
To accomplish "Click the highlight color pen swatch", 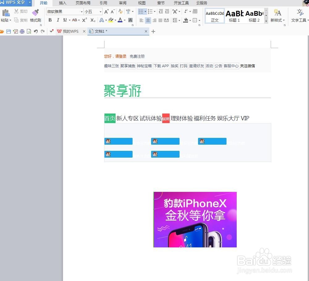I will point(111,20).
